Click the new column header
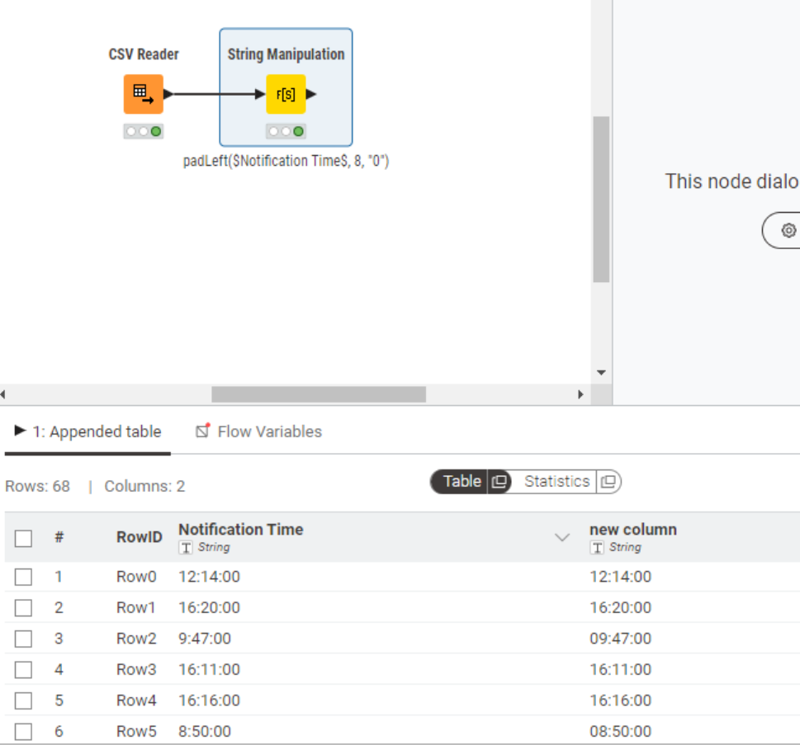Image resolution: width=800 pixels, height=745 pixels. [x=632, y=530]
